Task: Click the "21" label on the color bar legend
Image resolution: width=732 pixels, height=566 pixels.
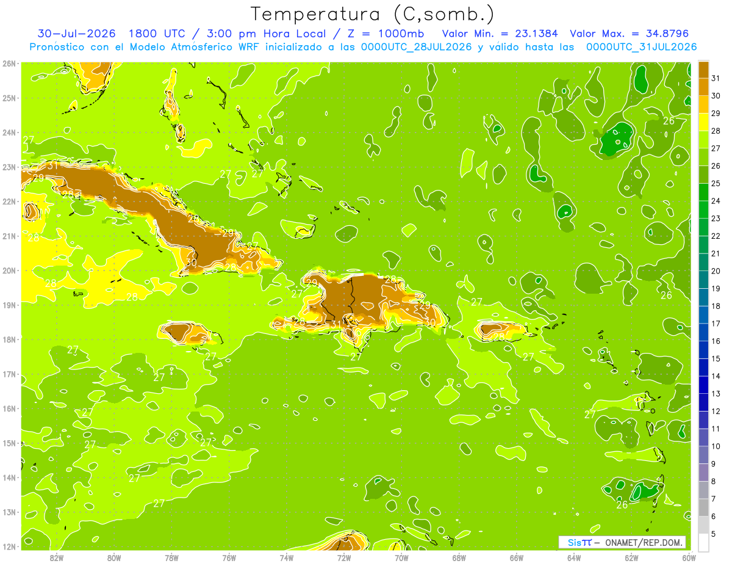Action: [716, 253]
